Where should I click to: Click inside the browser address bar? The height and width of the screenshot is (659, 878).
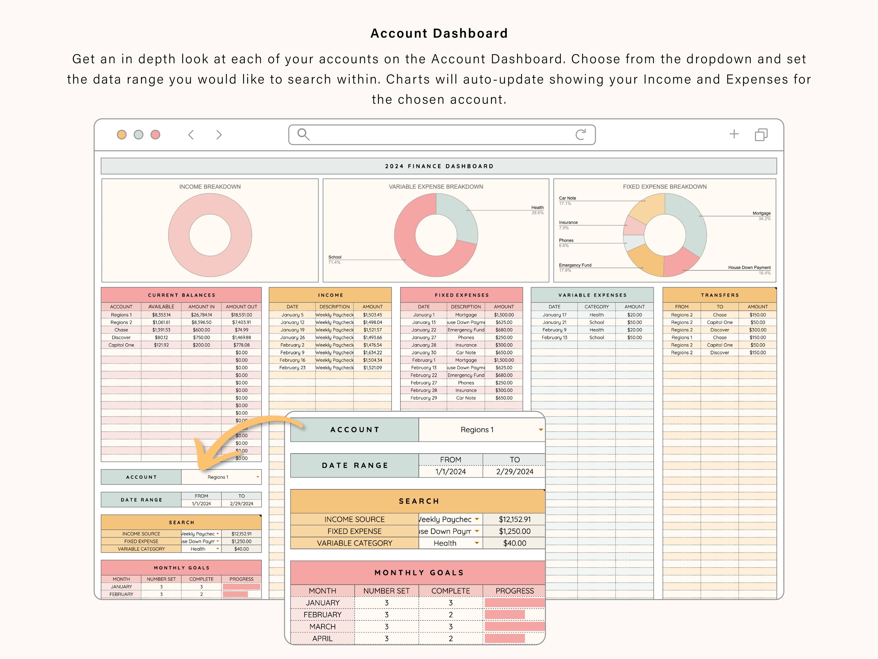(x=437, y=135)
